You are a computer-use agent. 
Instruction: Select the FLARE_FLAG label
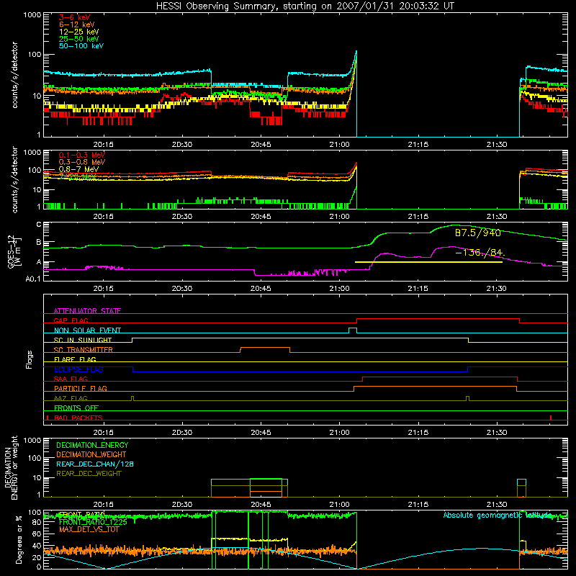tap(75, 359)
